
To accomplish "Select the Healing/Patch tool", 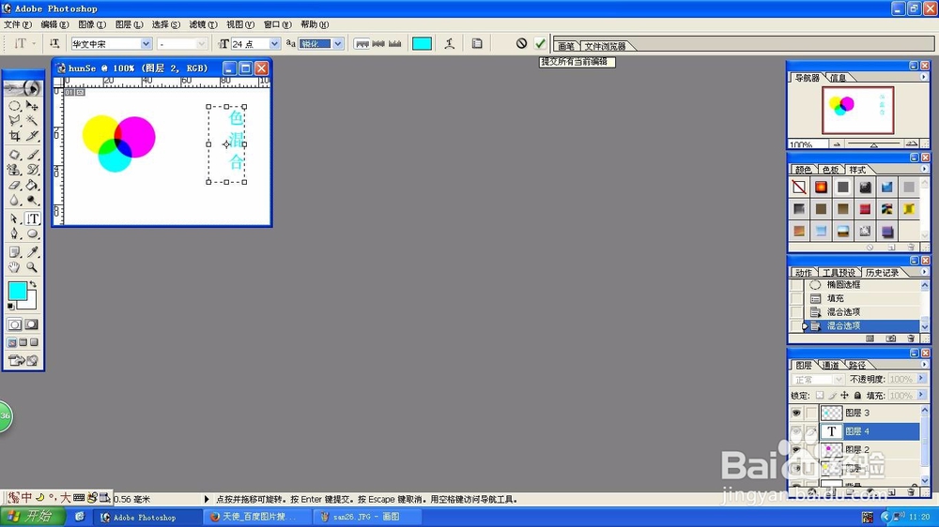I will [x=14, y=155].
